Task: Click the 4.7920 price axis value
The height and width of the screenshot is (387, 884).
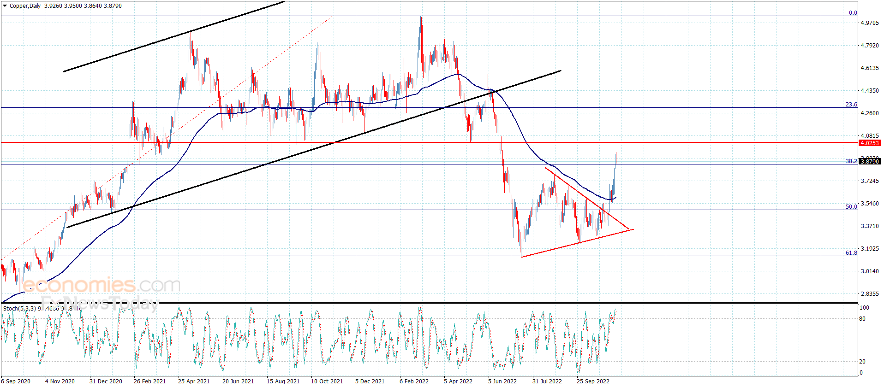Action: pyautogui.click(x=870, y=46)
